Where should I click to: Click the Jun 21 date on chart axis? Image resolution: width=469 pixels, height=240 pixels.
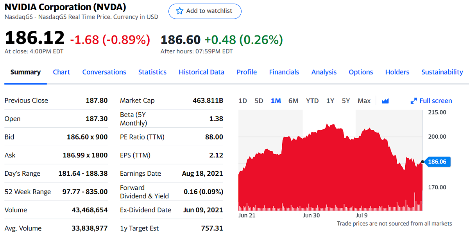(x=247, y=215)
